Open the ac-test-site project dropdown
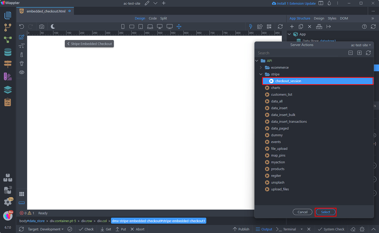The width and height of the screenshot is (379, 233). 361,45
